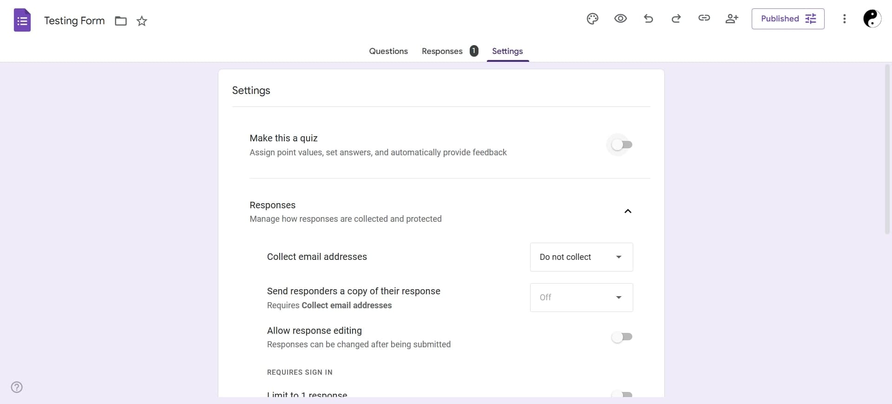892x404 pixels.
Task: Click the 'REQUIRES SIGN IN' label
Action: (300, 372)
